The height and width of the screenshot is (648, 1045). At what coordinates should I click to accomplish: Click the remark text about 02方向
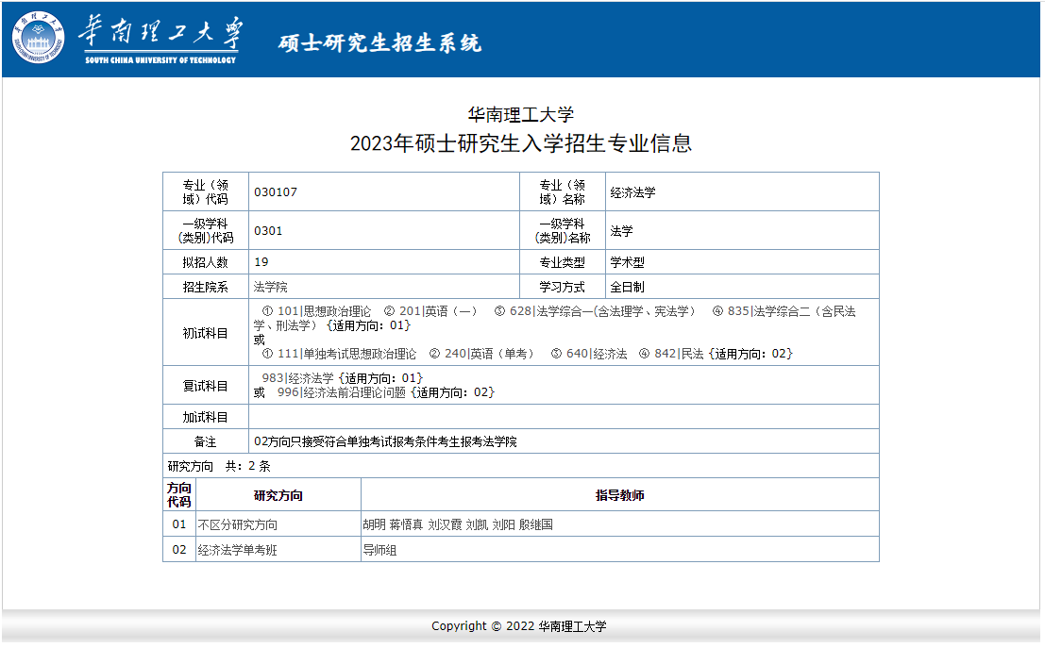pos(385,442)
